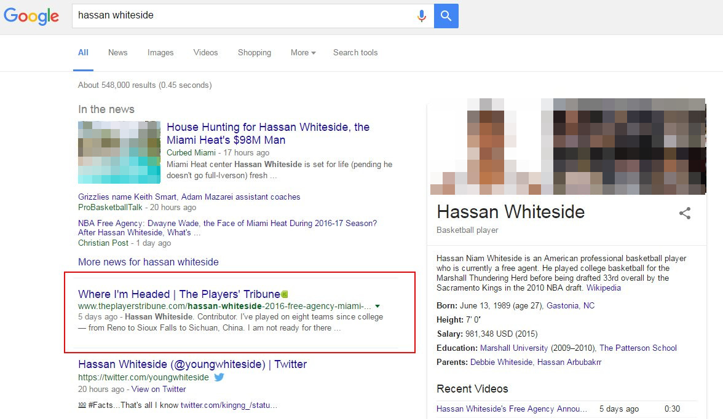Click the blue magnifying glass search button

pos(446,16)
